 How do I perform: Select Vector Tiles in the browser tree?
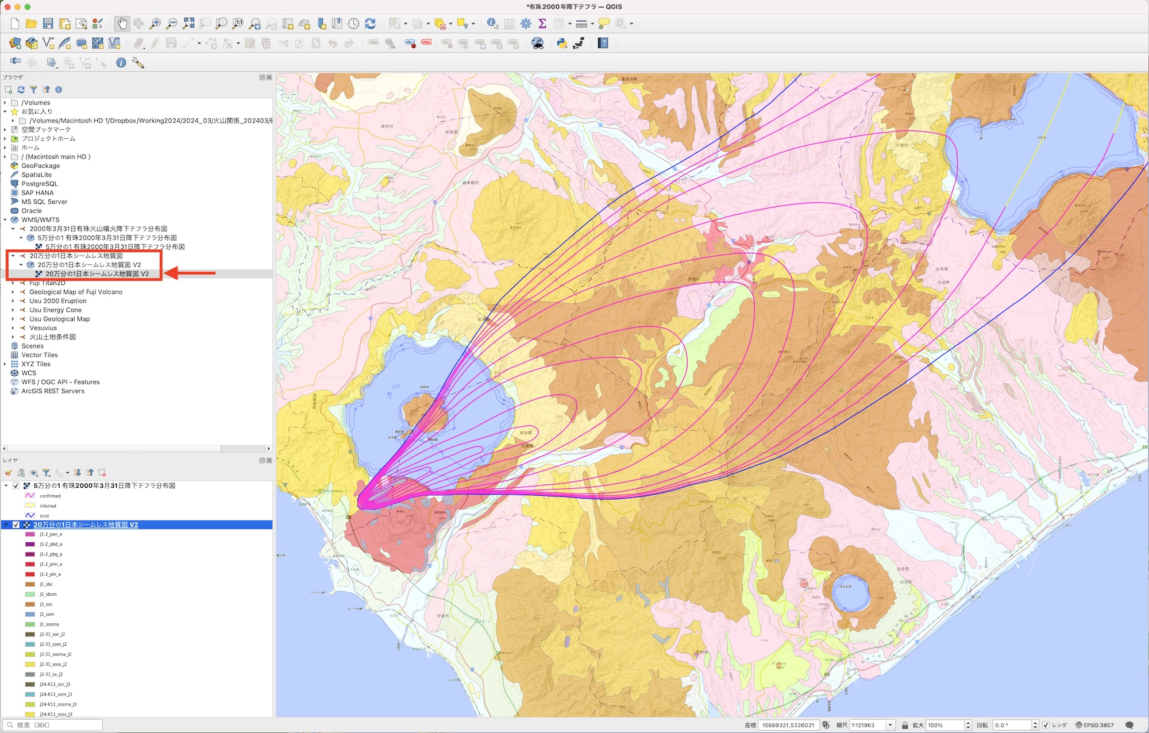[x=39, y=355]
